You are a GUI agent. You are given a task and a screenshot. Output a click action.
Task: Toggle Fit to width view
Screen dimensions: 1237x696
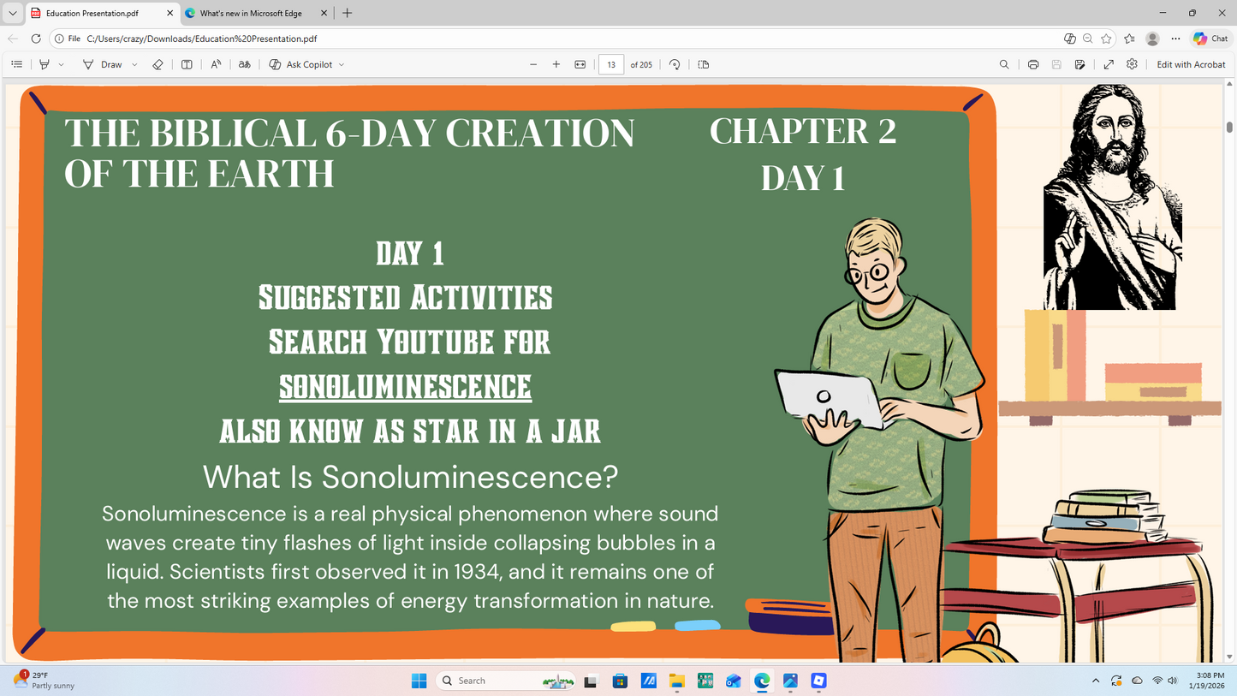pos(580,64)
